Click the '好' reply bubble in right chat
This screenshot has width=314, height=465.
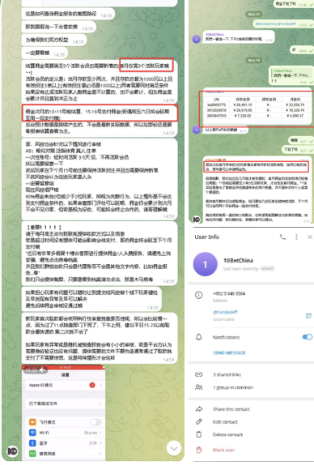tap(301, 50)
